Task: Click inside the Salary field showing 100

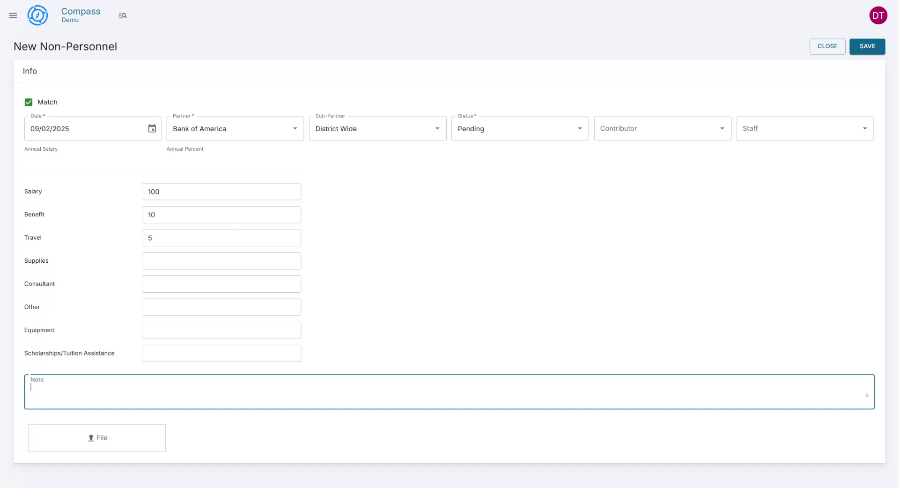Action: click(221, 192)
